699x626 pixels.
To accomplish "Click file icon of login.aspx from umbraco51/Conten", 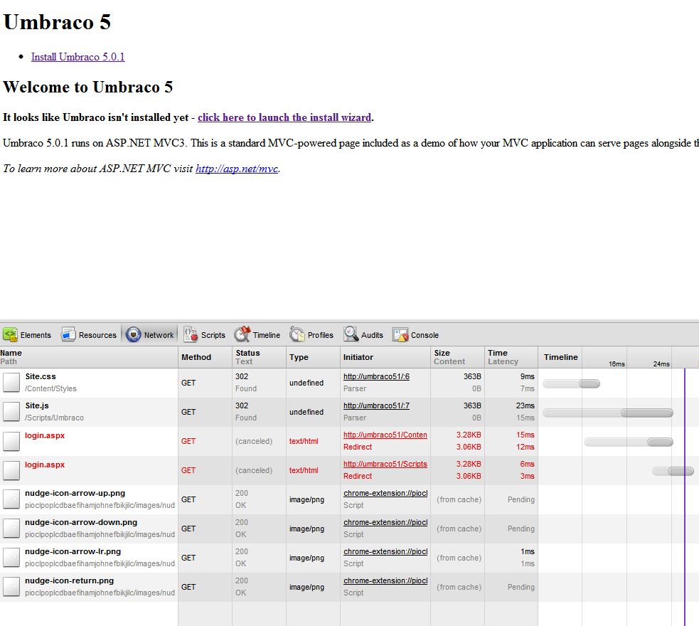I will pos(11,441).
